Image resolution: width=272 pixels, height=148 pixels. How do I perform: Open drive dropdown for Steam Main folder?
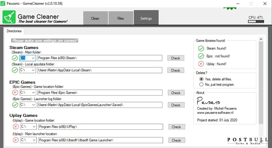pos(33,58)
